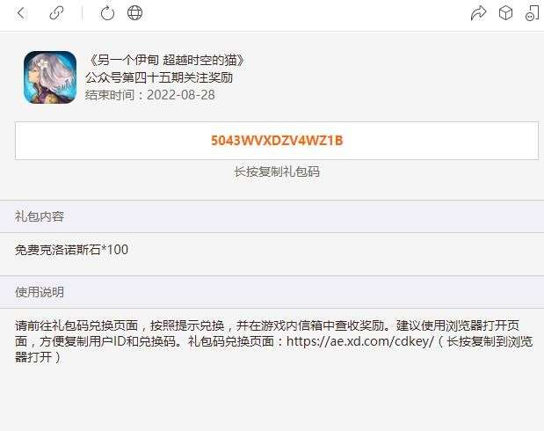Go back using the left arrow icon
This screenshot has width=544, height=431.
click(x=21, y=13)
